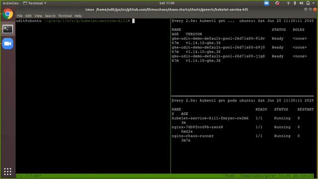The width and height of the screenshot is (318, 179).
Task: Click the STATUS column header in nodes pane
Action: (x=279, y=30)
